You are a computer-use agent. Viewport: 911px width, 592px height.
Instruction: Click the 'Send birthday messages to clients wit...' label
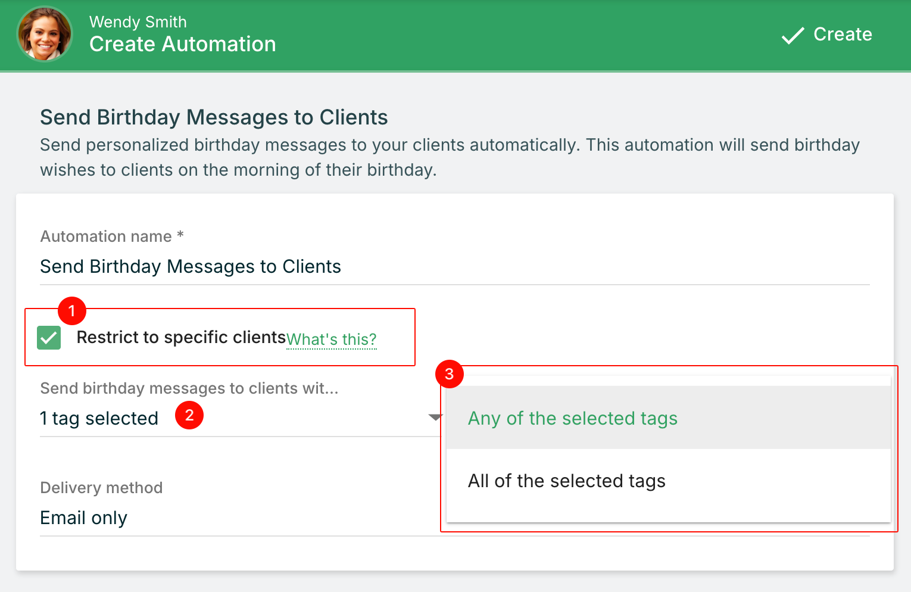[189, 388]
